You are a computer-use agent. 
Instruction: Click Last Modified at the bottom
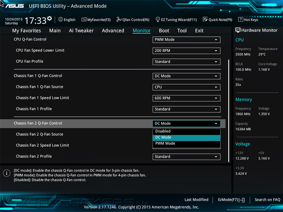click(197, 200)
